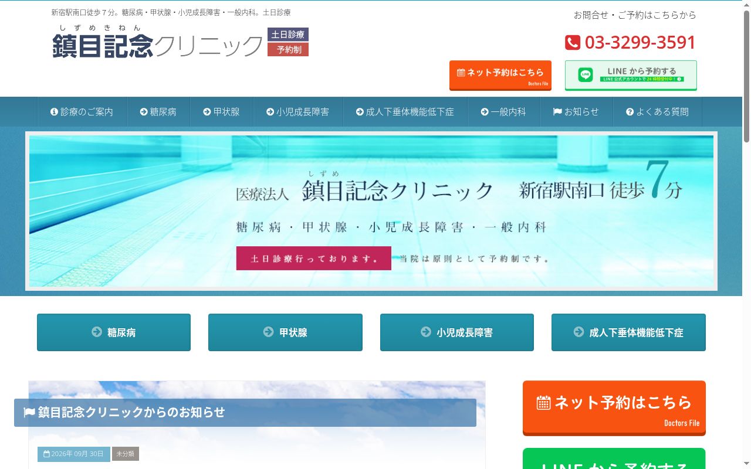Click the LINE logo icon in header
The image size is (751, 469).
click(x=586, y=75)
